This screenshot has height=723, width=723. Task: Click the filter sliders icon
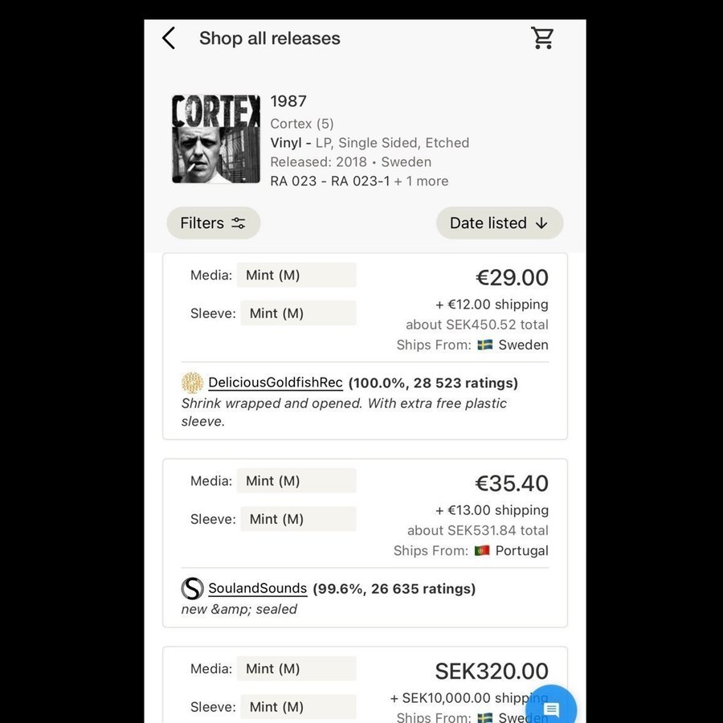[239, 223]
